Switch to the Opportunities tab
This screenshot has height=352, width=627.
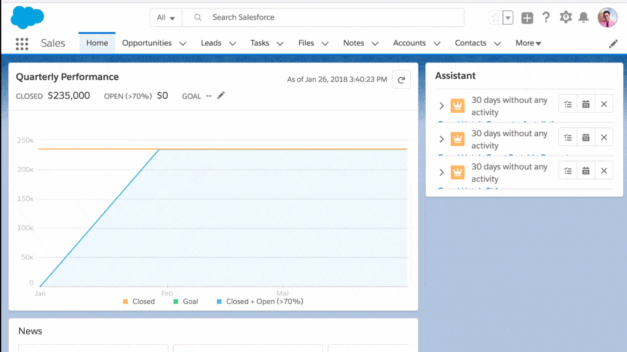coord(147,43)
